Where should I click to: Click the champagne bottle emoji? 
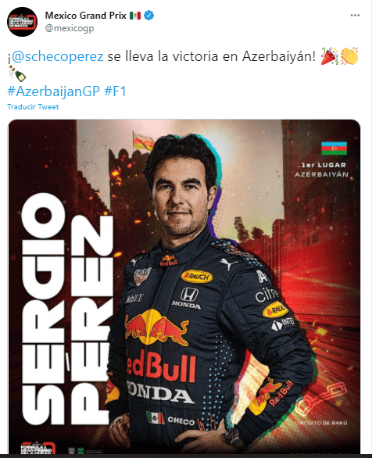click(17, 73)
